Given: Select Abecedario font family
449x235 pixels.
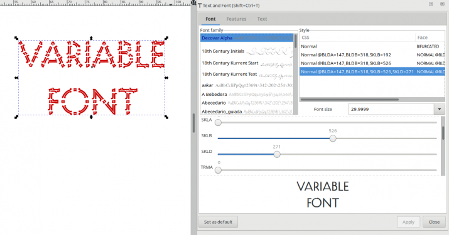Looking at the screenshot, I should point(247,103).
